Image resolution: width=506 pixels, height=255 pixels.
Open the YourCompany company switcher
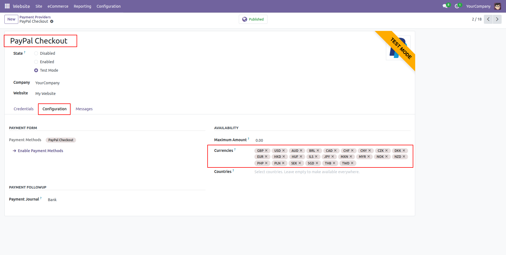(478, 6)
